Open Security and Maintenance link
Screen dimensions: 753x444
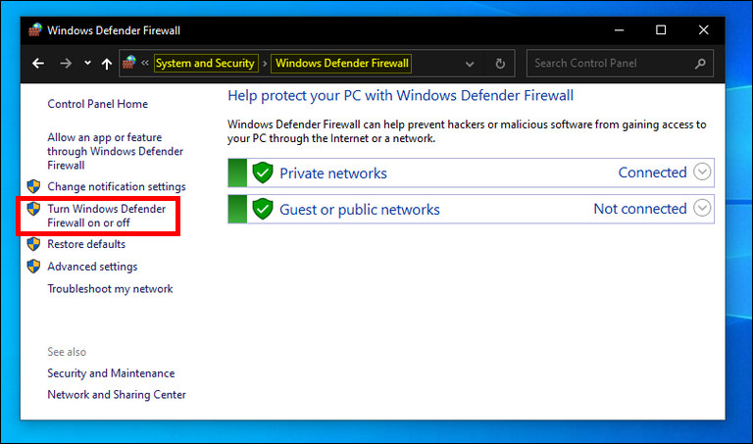point(111,373)
